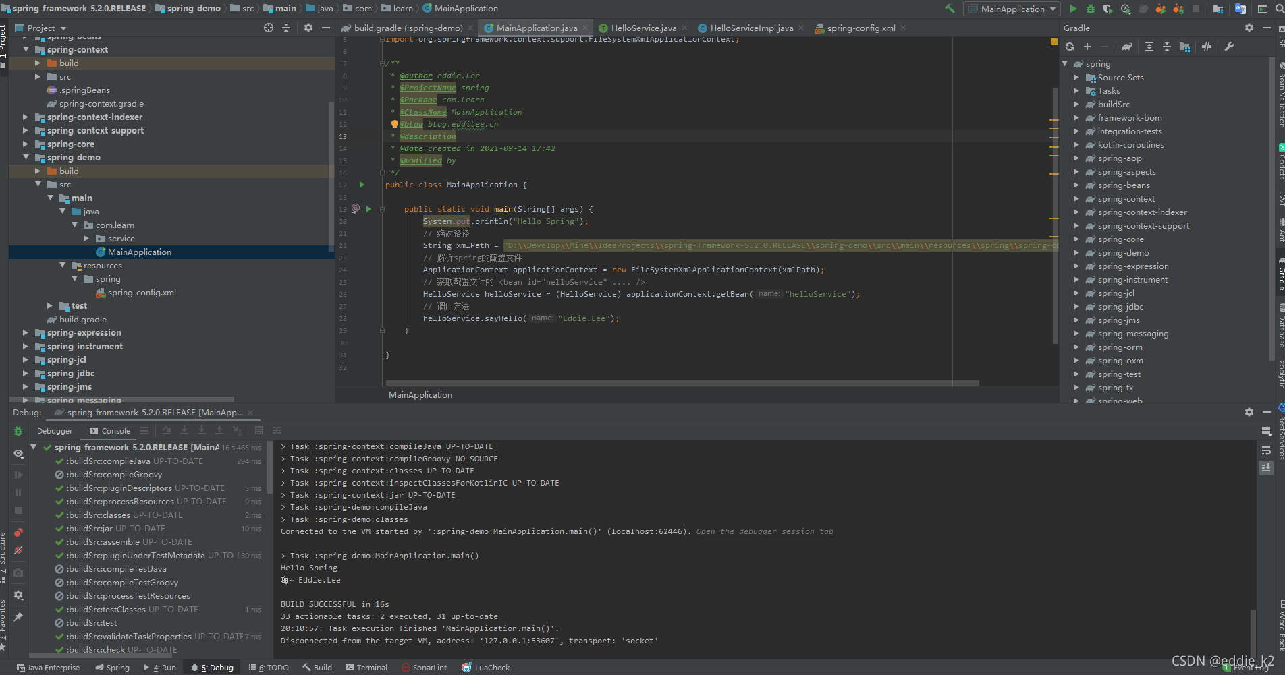Collapse the root spring node in Gradle tree

(1065, 63)
